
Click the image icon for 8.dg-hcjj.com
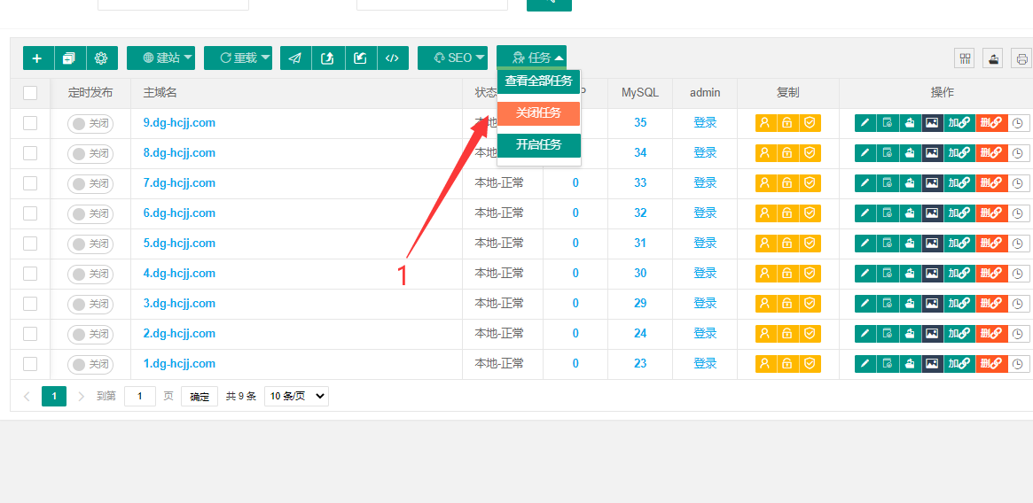tap(932, 152)
